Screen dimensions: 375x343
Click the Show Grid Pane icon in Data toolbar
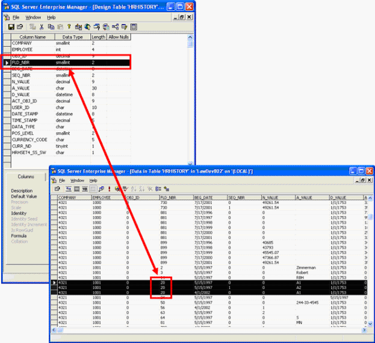[x=77, y=189]
